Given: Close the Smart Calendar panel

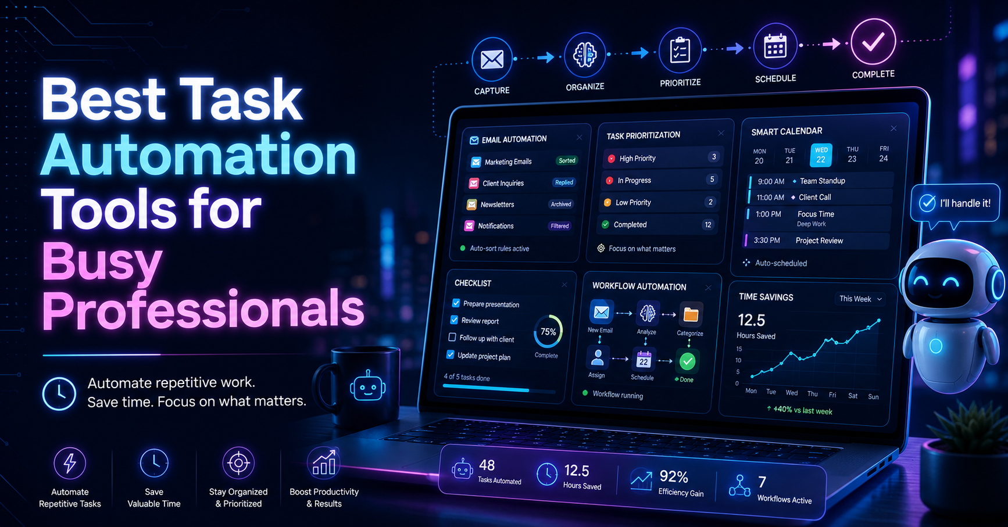Looking at the screenshot, I should point(893,128).
